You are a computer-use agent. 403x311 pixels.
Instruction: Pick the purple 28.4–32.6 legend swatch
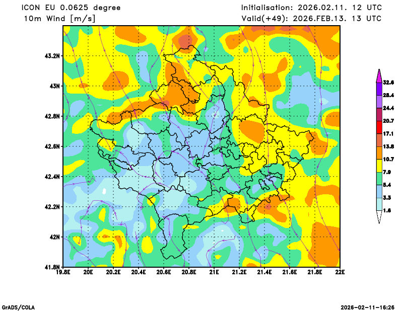pos(378,88)
